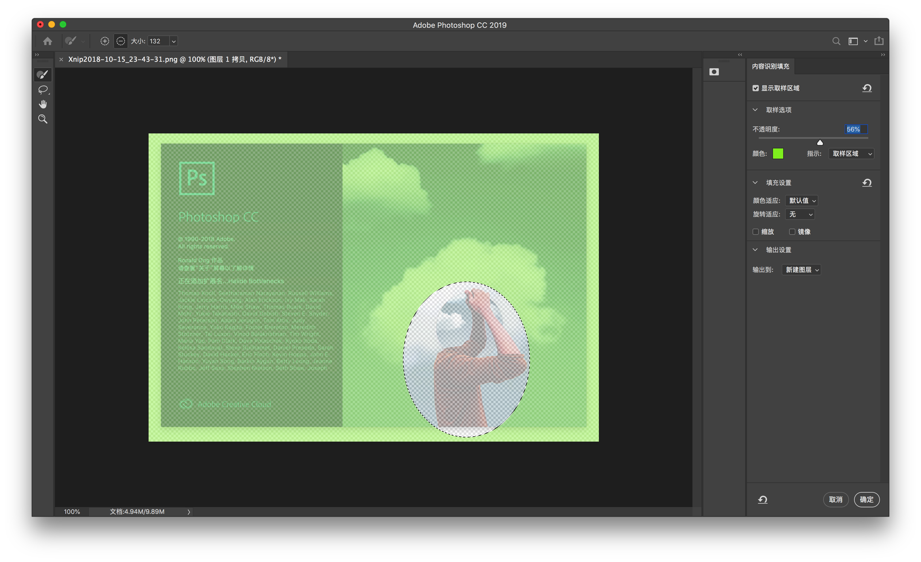
Task: Enable the 镜像 checkbox
Action: coord(792,232)
